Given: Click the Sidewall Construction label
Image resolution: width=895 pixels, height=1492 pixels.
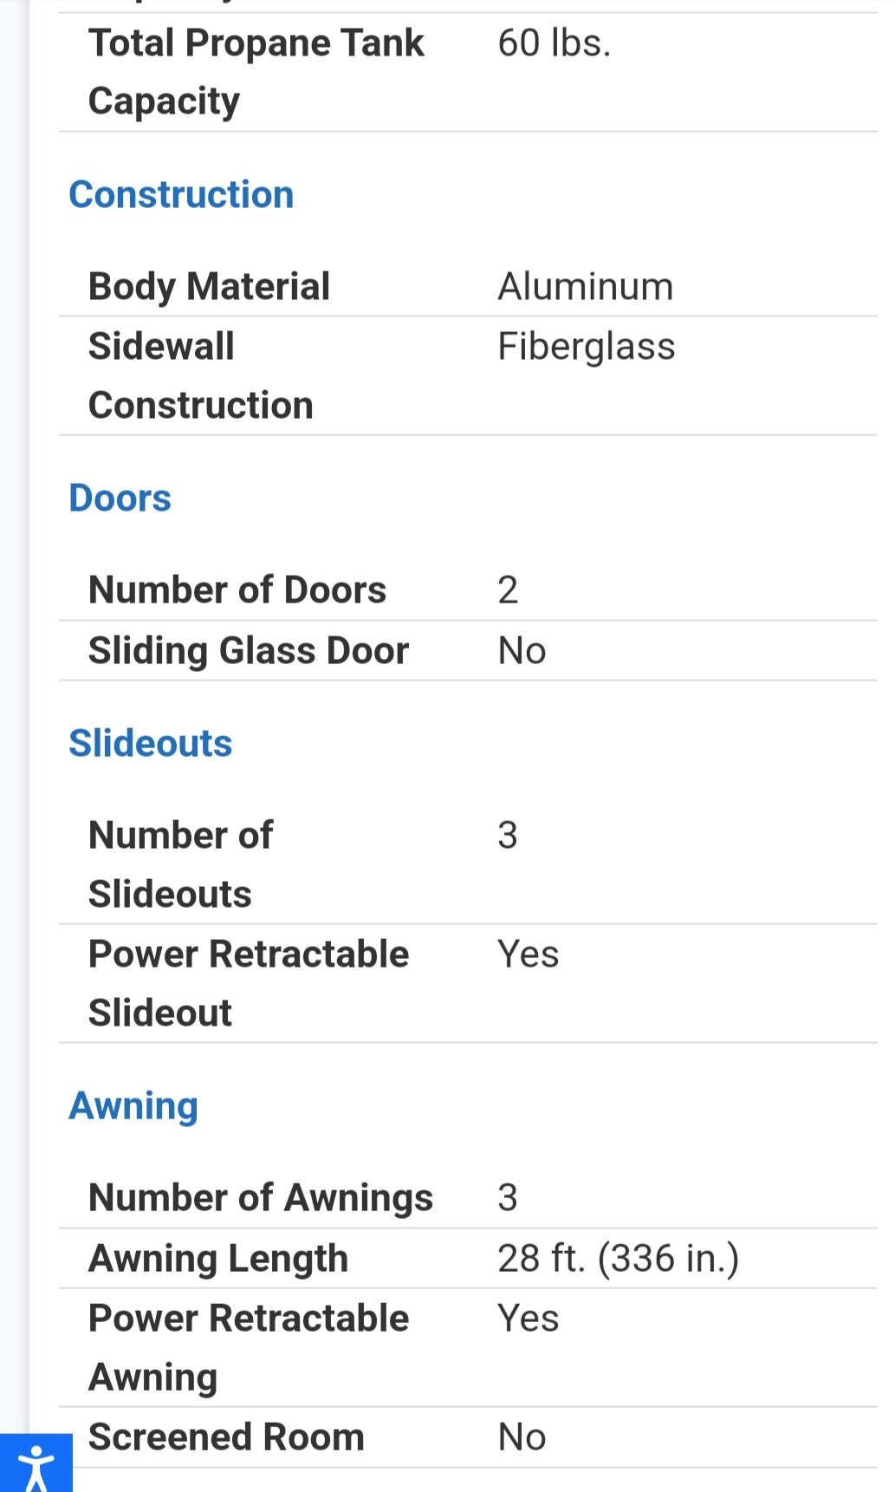Looking at the screenshot, I should tap(200, 375).
